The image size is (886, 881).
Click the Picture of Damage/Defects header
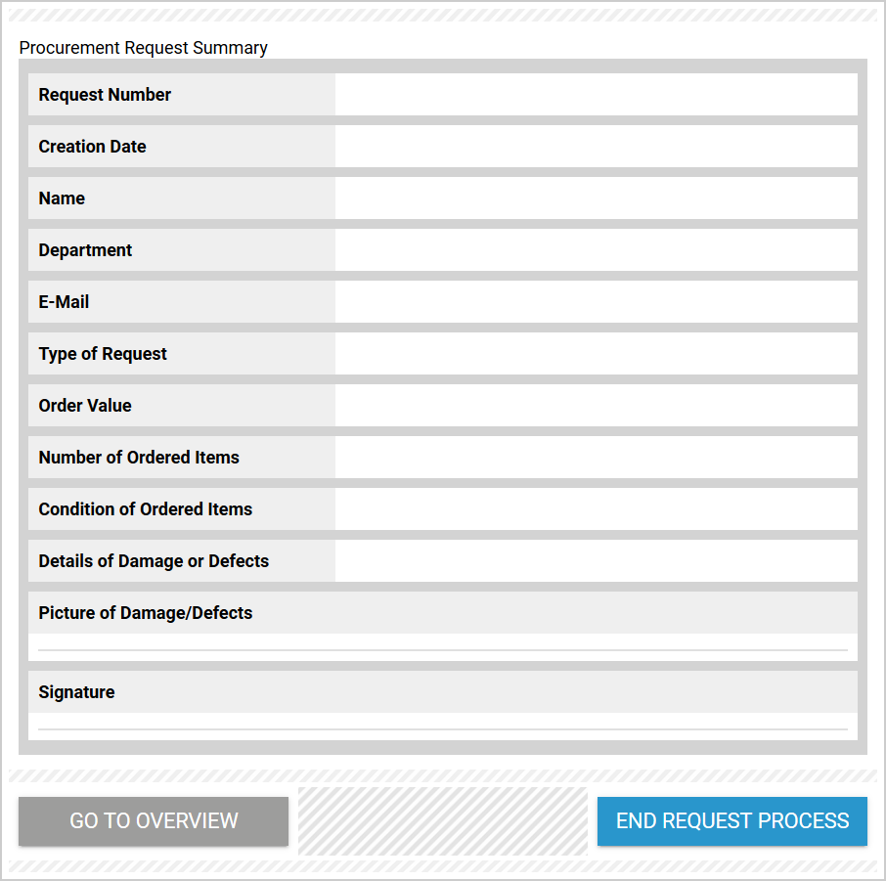[x=146, y=613]
